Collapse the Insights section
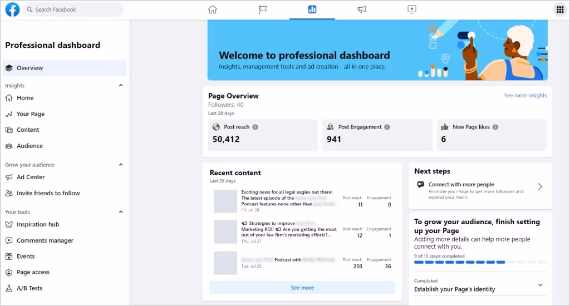The height and width of the screenshot is (306, 570). pos(121,86)
